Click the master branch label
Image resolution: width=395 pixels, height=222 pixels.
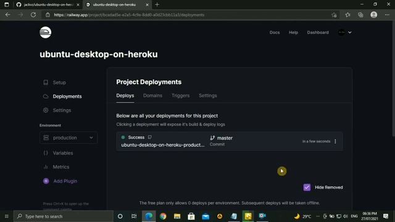(225, 138)
